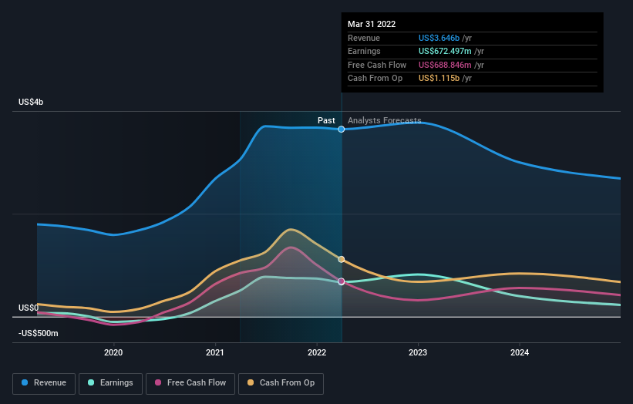Click the US$4b y-axis label

tap(31, 102)
